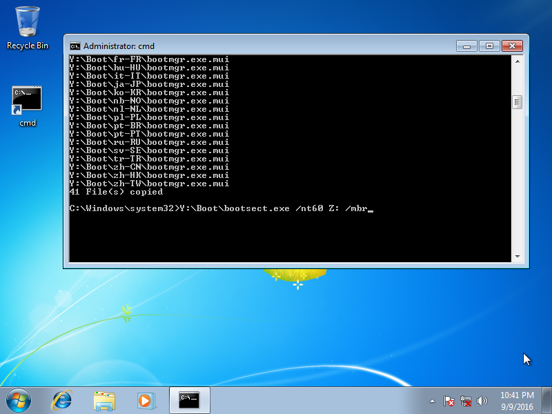Click the Y:\Boot\pl-PL\bootmgr.exe.mui line
The height and width of the screenshot is (414, 552).
(149, 117)
